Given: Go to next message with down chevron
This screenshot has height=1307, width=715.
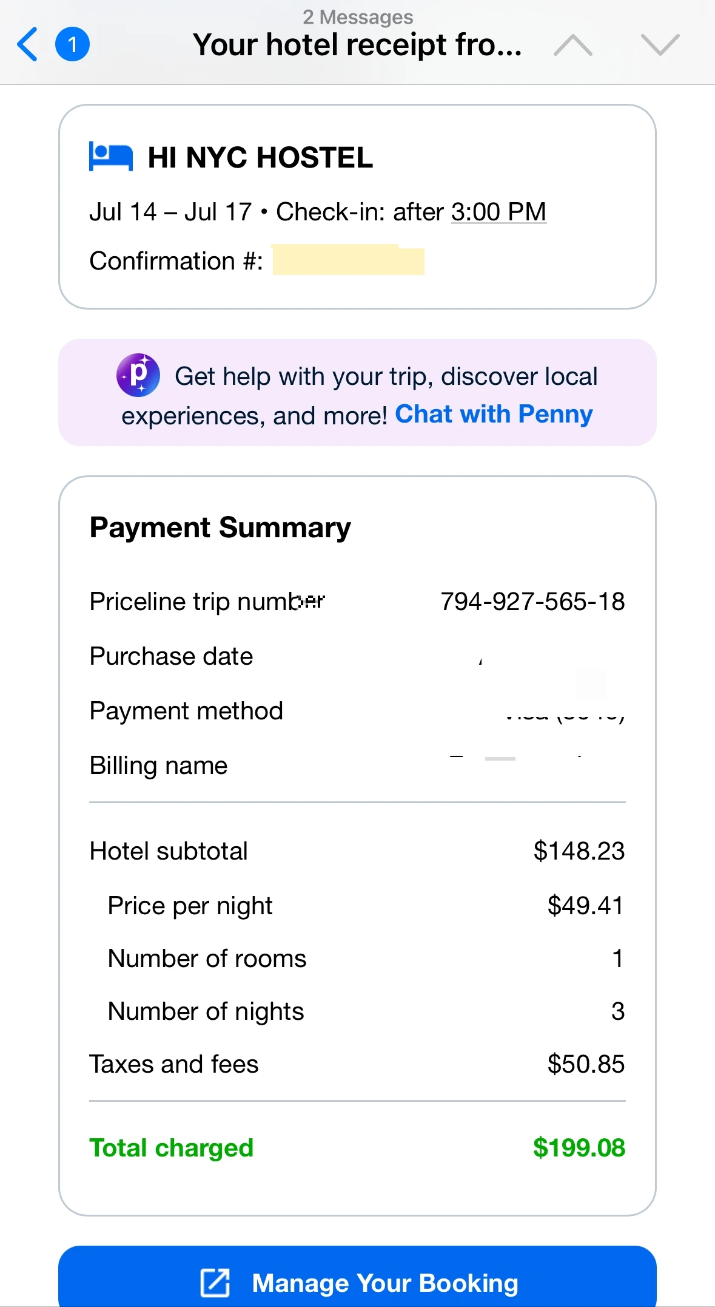Looking at the screenshot, I should [x=660, y=45].
